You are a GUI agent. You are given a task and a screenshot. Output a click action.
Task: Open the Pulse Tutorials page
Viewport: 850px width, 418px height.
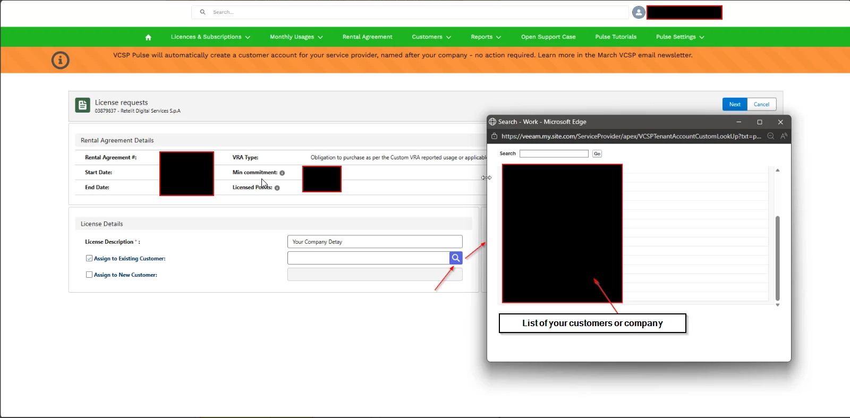pos(616,37)
